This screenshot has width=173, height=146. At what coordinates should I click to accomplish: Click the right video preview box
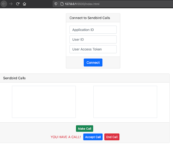click(125, 102)
